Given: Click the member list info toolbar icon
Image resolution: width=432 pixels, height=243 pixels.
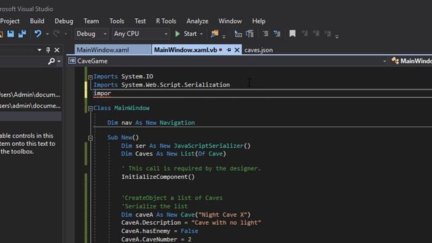Looking at the screenshot, I should (x=250, y=34).
